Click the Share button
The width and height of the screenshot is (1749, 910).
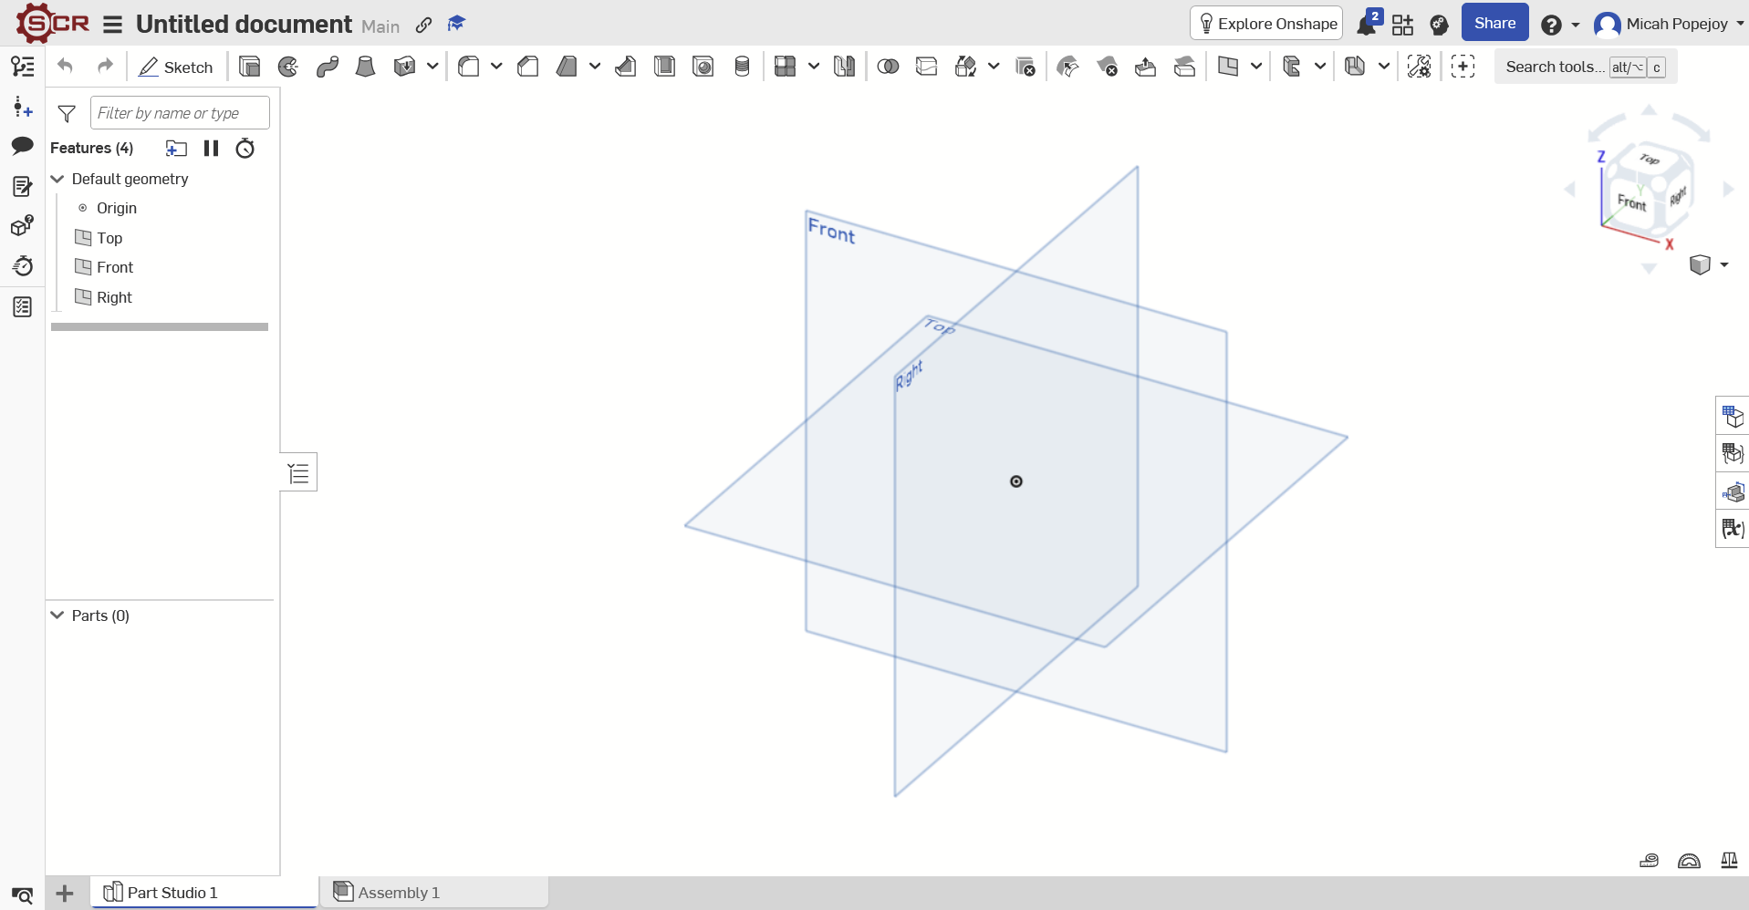[1494, 23]
